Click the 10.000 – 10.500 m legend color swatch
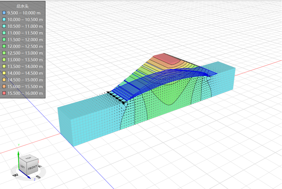This screenshot has width=282, height=189. 4,19
